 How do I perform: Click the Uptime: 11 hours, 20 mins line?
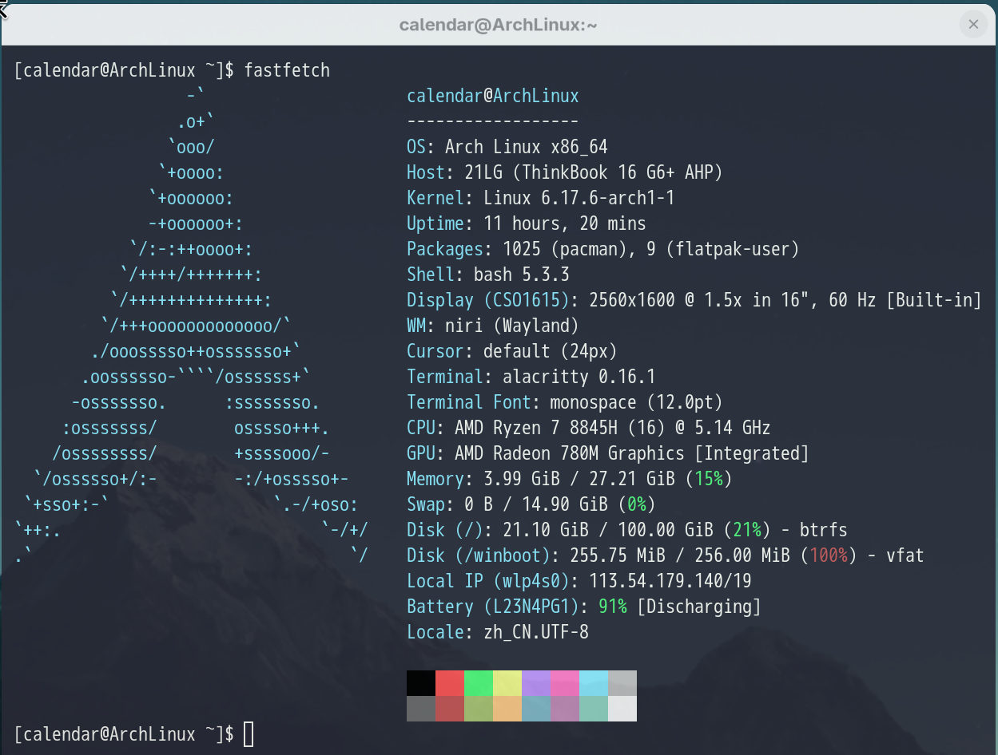[x=527, y=223]
